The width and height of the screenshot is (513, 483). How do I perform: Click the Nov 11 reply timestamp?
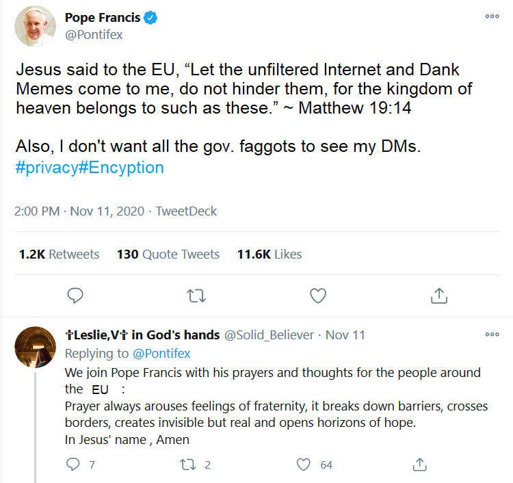pos(345,335)
